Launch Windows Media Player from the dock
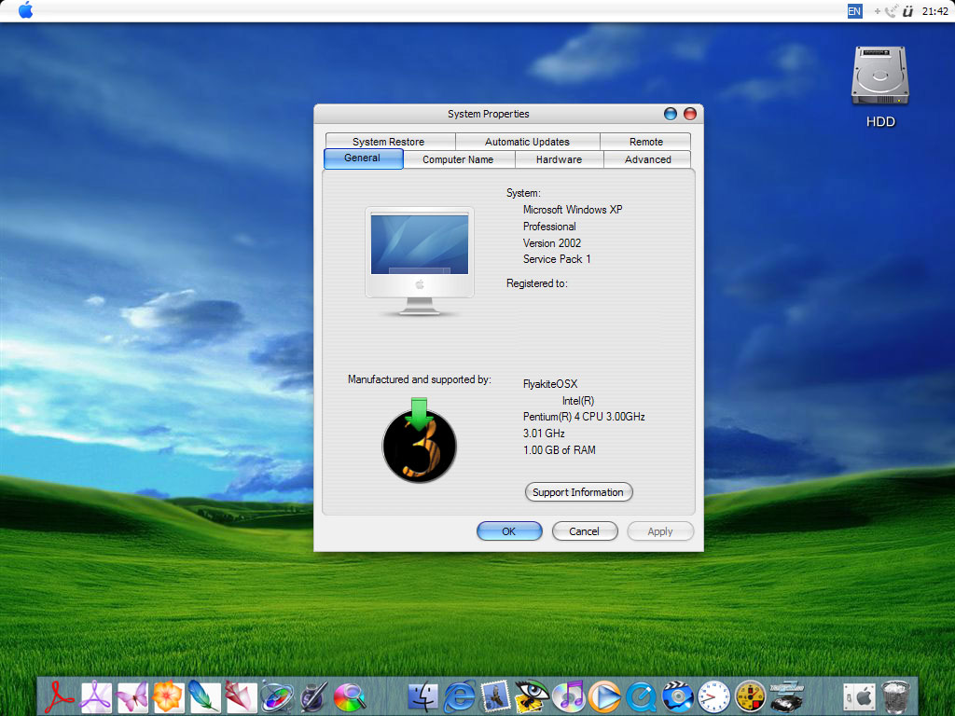This screenshot has width=955, height=716. (x=604, y=696)
